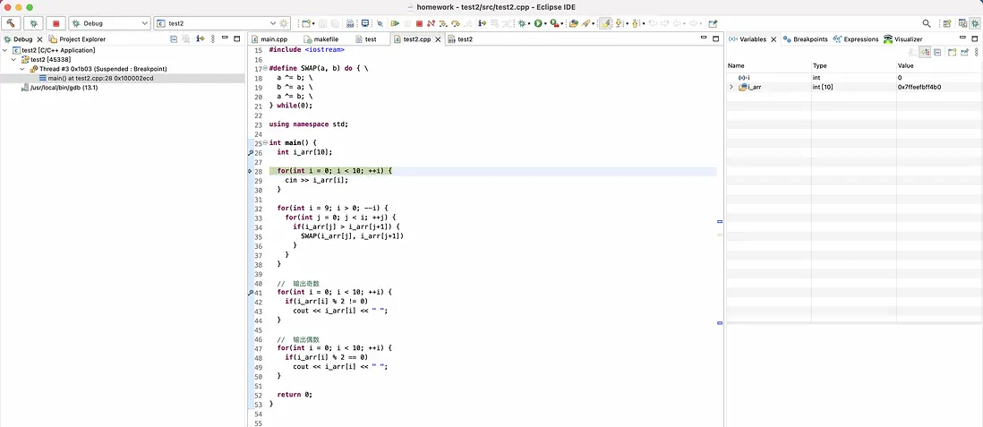Click the red Terminate icon in debug toolbar
The width and height of the screenshot is (983, 427).
[419, 23]
